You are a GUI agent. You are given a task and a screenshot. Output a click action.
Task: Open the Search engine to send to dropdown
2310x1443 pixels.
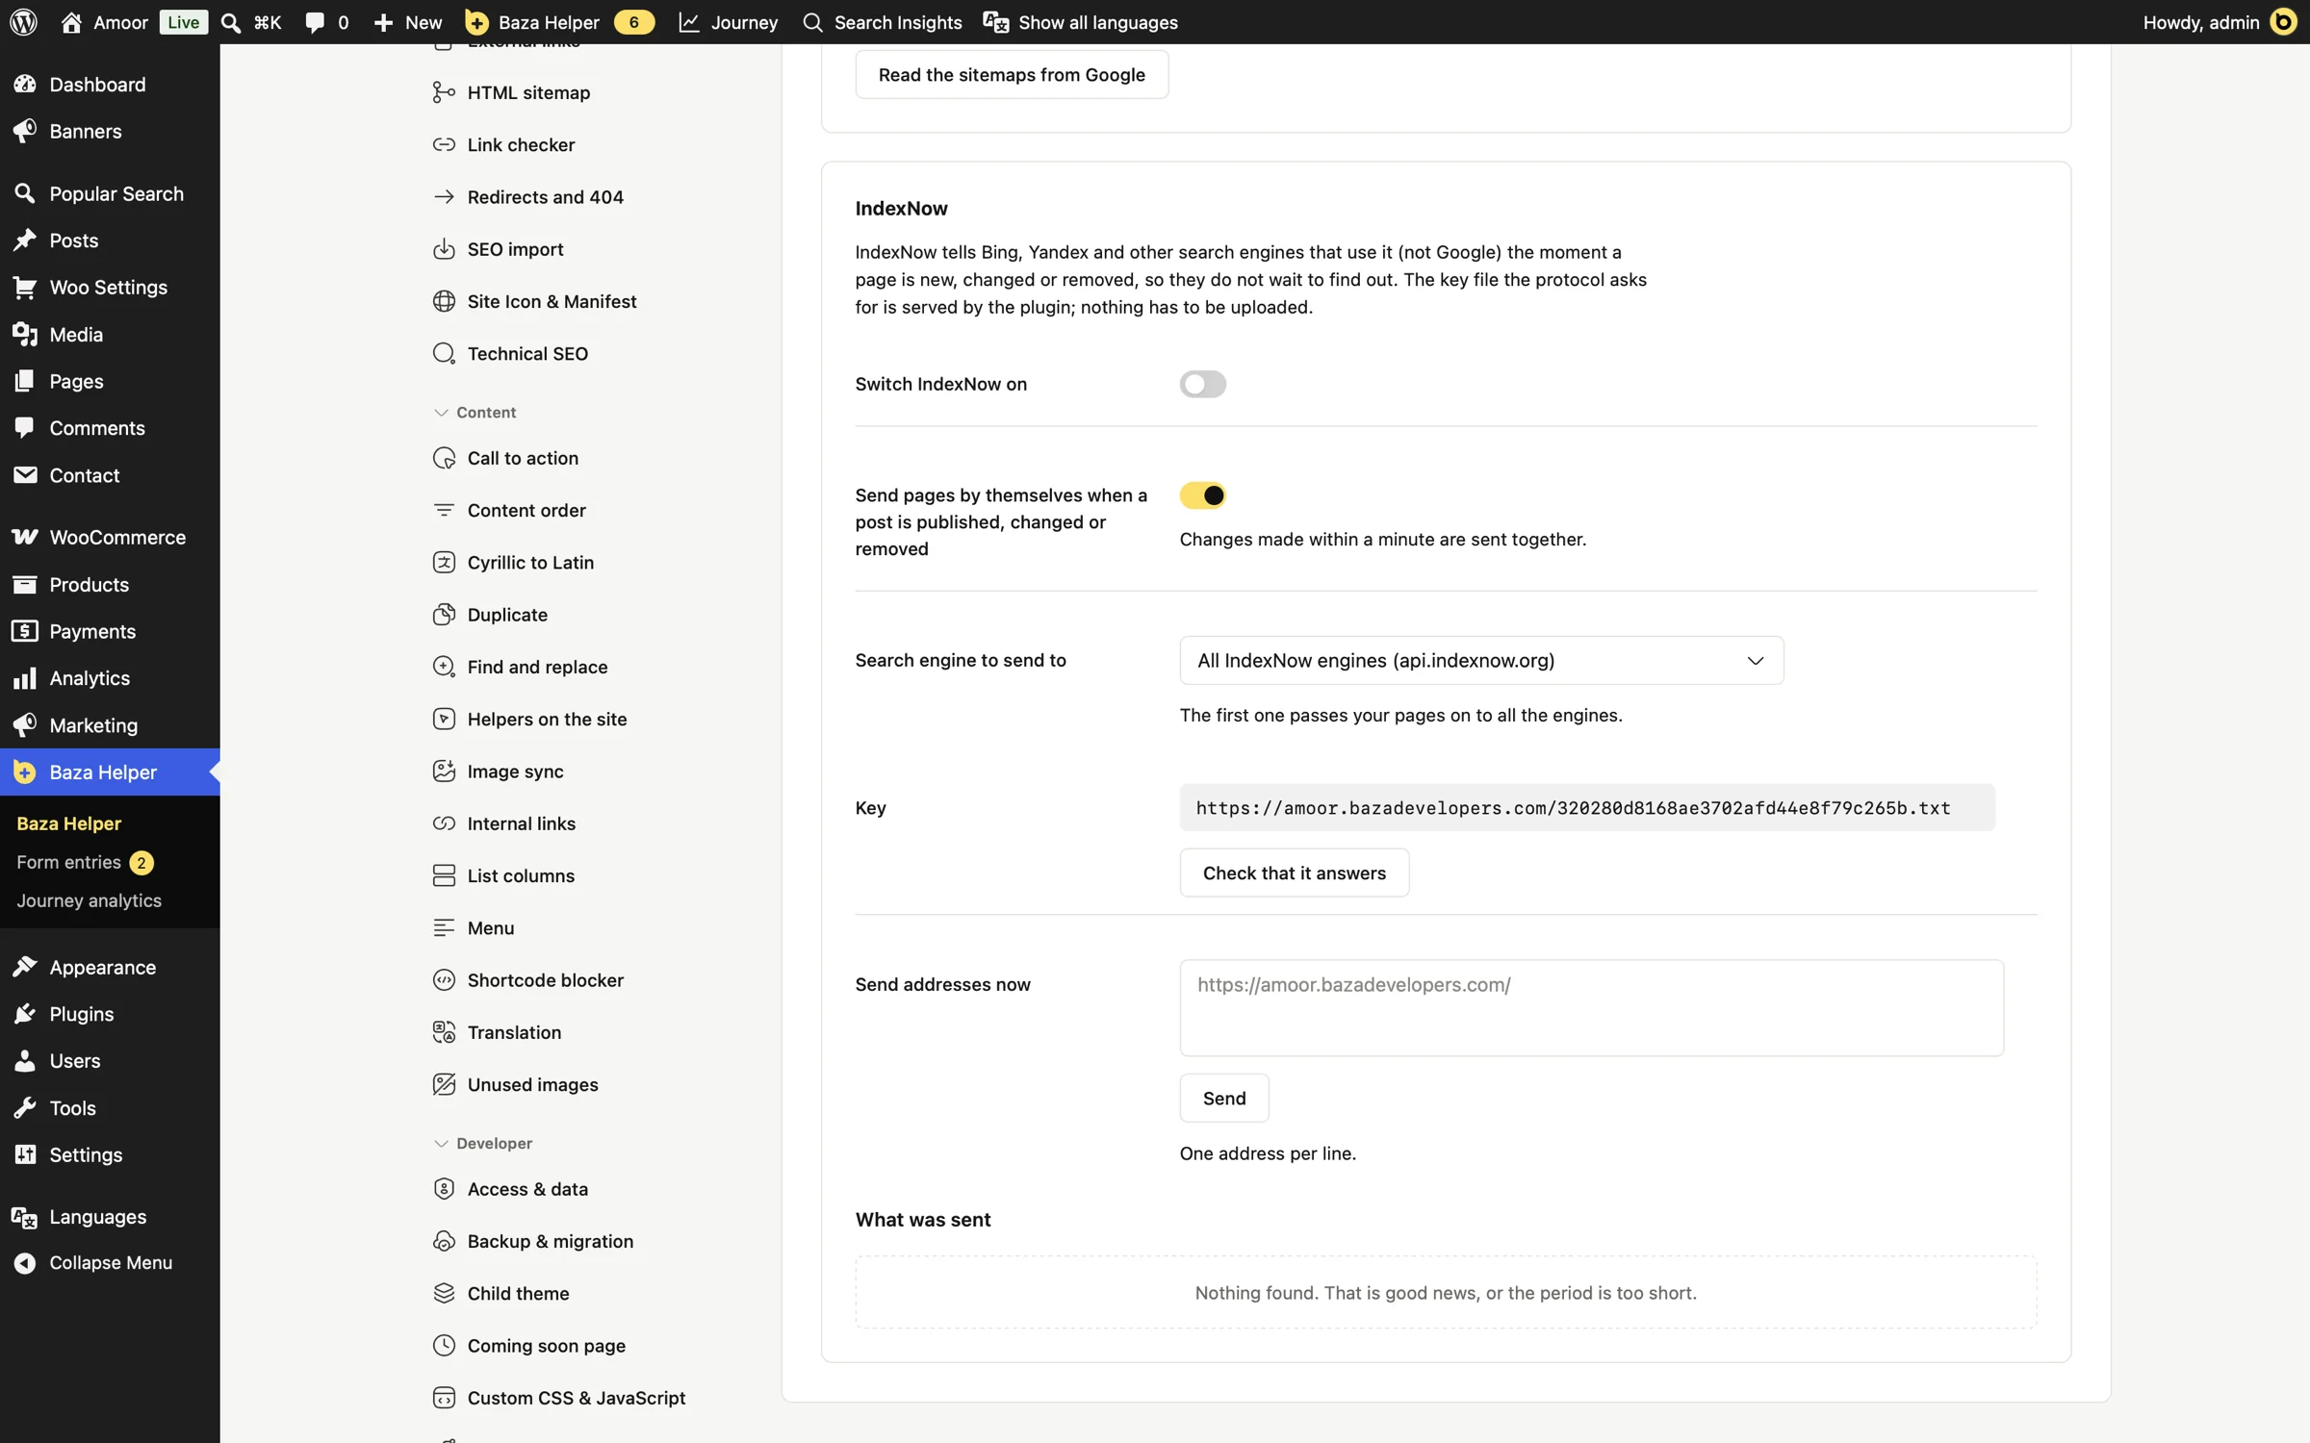tap(1481, 660)
